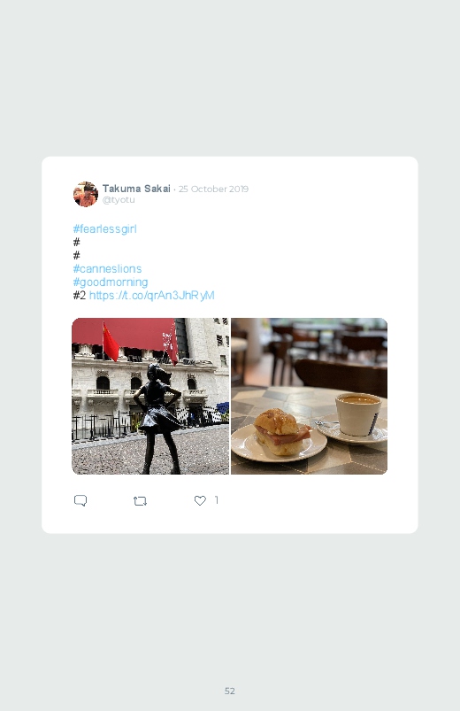Click the reply speech bubble icon
The width and height of the screenshot is (460, 711).
click(80, 500)
